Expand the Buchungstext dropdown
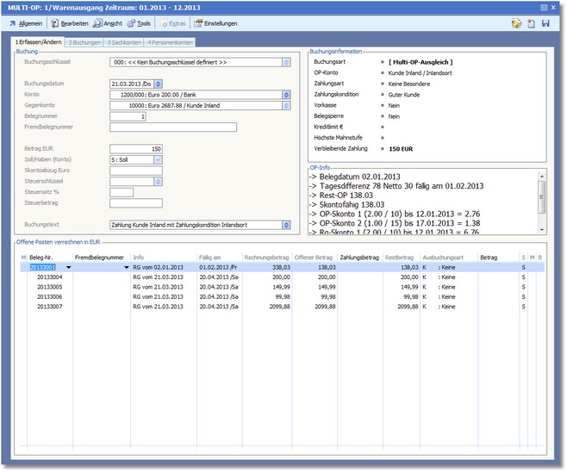The width and height of the screenshot is (567, 472). 285,225
